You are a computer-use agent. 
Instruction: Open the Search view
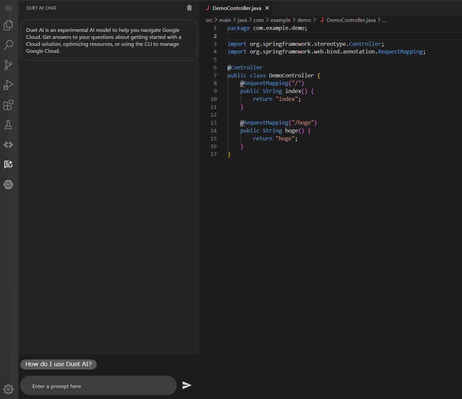(x=8, y=45)
